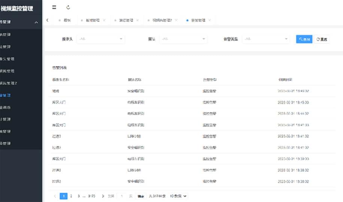This screenshot has width=343, height=202.
Task: Open the 告警类型 dropdown filter
Action: (265, 39)
